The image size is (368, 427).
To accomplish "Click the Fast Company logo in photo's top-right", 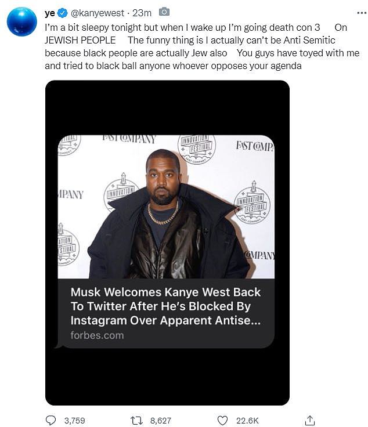I will pos(254,145).
